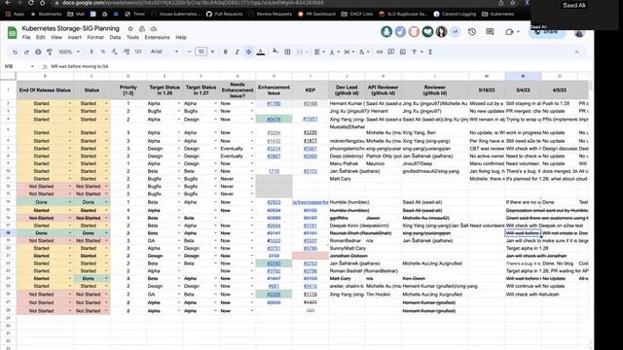The image size is (623, 350).
Task: Open print dialog via printer icon
Action: (x=38, y=52)
